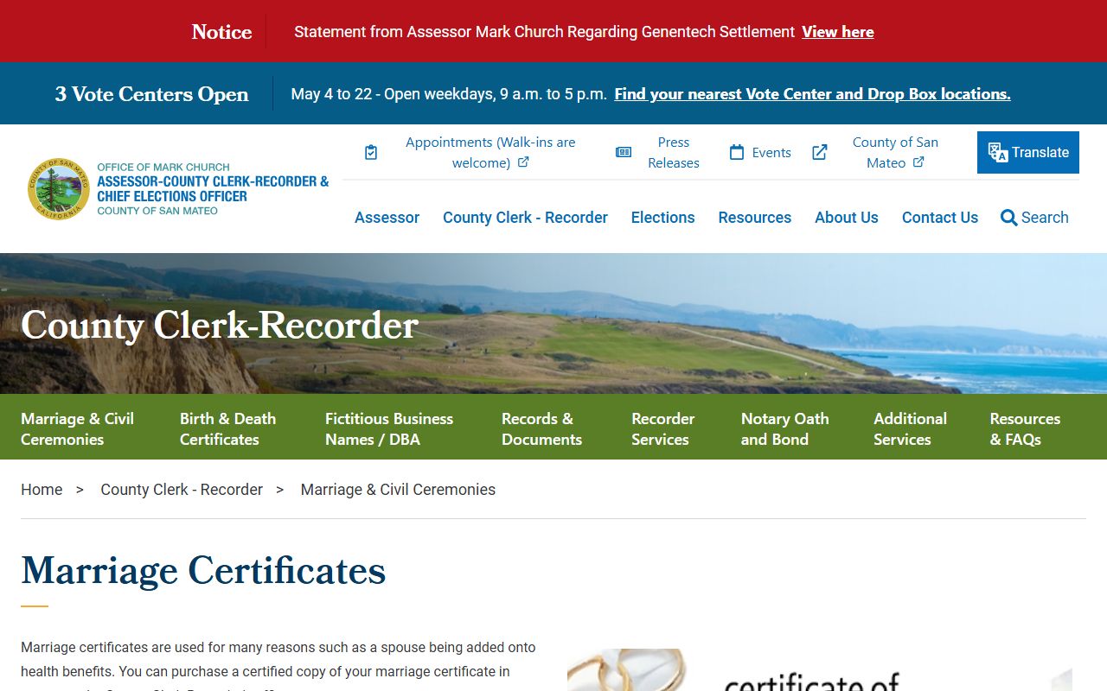Open the Resources main menu
Image resolution: width=1107 pixels, height=691 pixels.
point(754,218)
